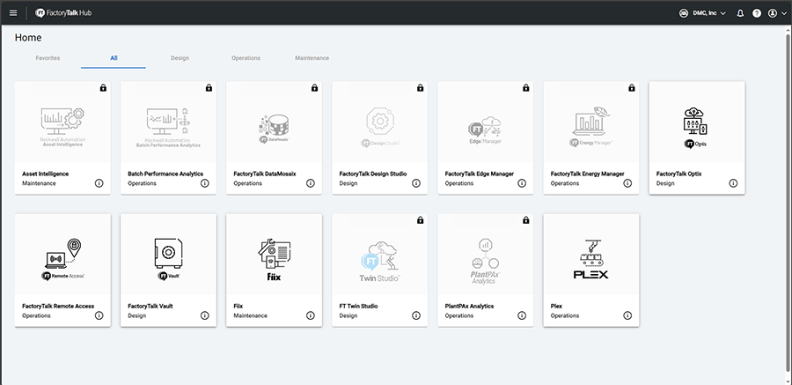Click the lock icon on FactoryTalk Edge Manager

point(526,88)
